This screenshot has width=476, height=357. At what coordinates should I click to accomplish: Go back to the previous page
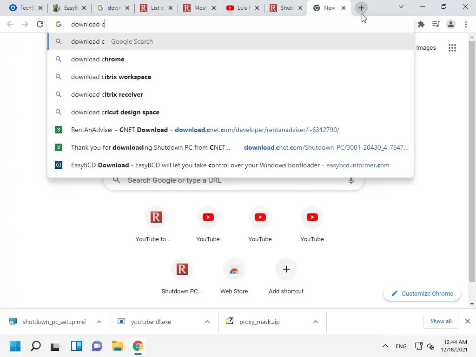pos(10,24)
